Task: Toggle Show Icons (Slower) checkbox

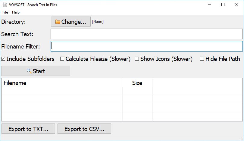Action: click(137, 59)
